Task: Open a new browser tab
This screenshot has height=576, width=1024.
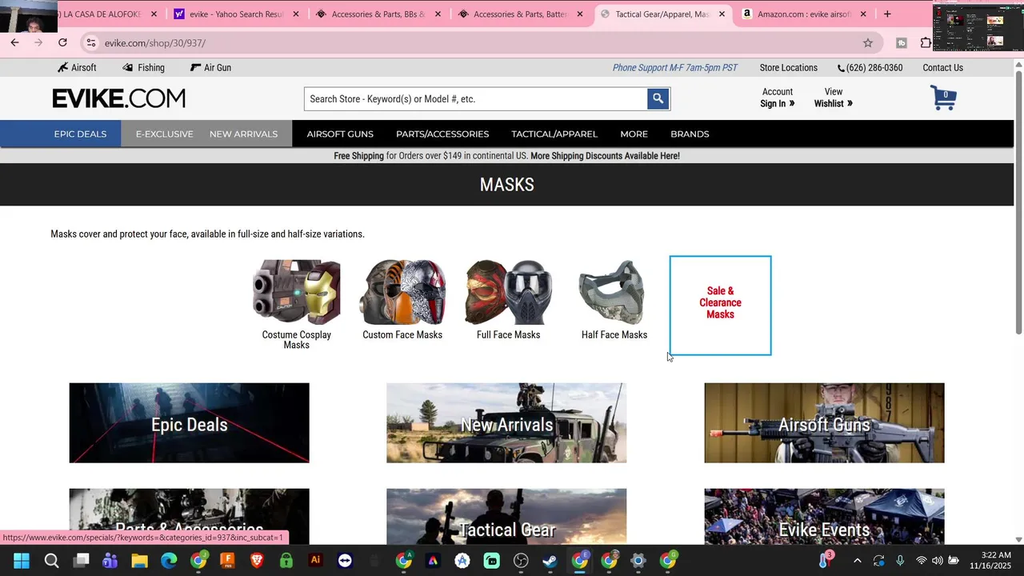Action: pos(887,14)
